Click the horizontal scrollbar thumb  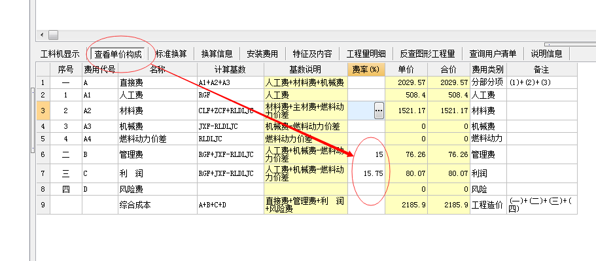click(x=53, y=35)
